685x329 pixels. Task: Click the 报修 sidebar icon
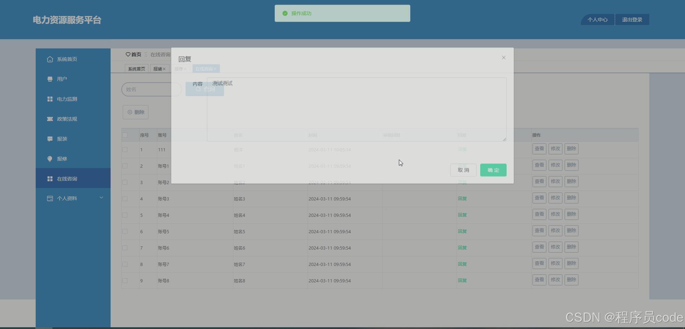click(50, 158)
